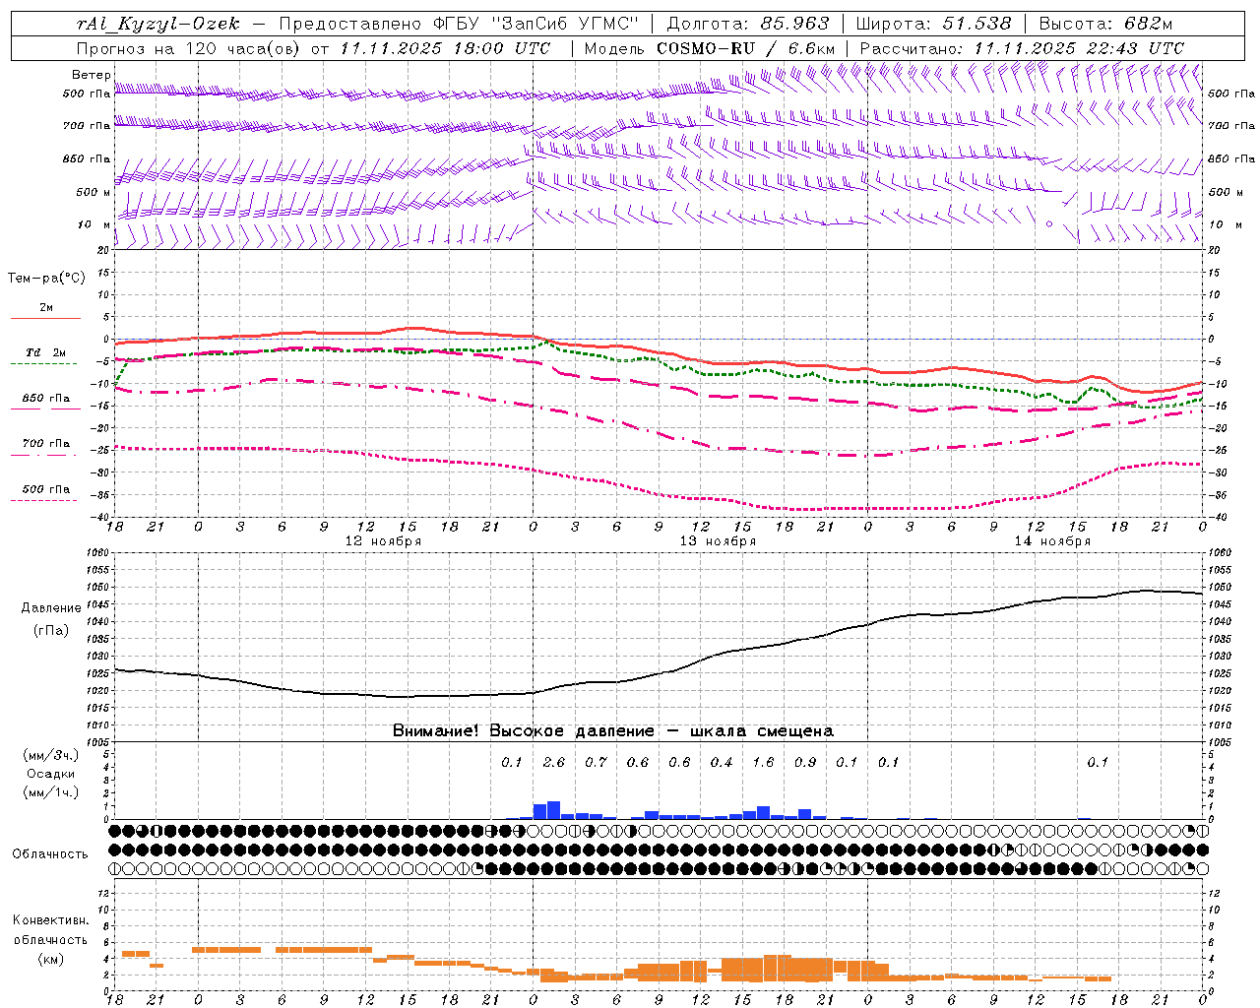Image resolution: width=1260 pixels, height=1008 pixels.
Task: Click the 13 ноября date label
Action: coord(718,541)
